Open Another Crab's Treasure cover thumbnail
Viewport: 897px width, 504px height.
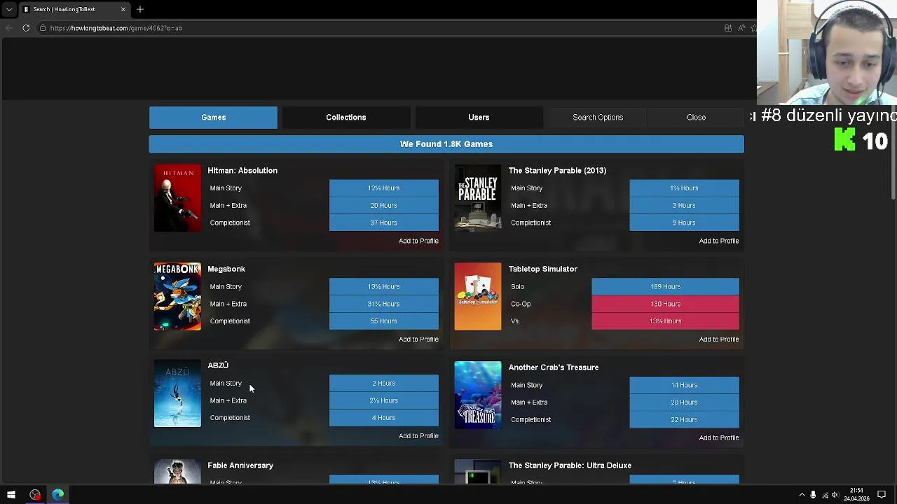click(478, 395)
